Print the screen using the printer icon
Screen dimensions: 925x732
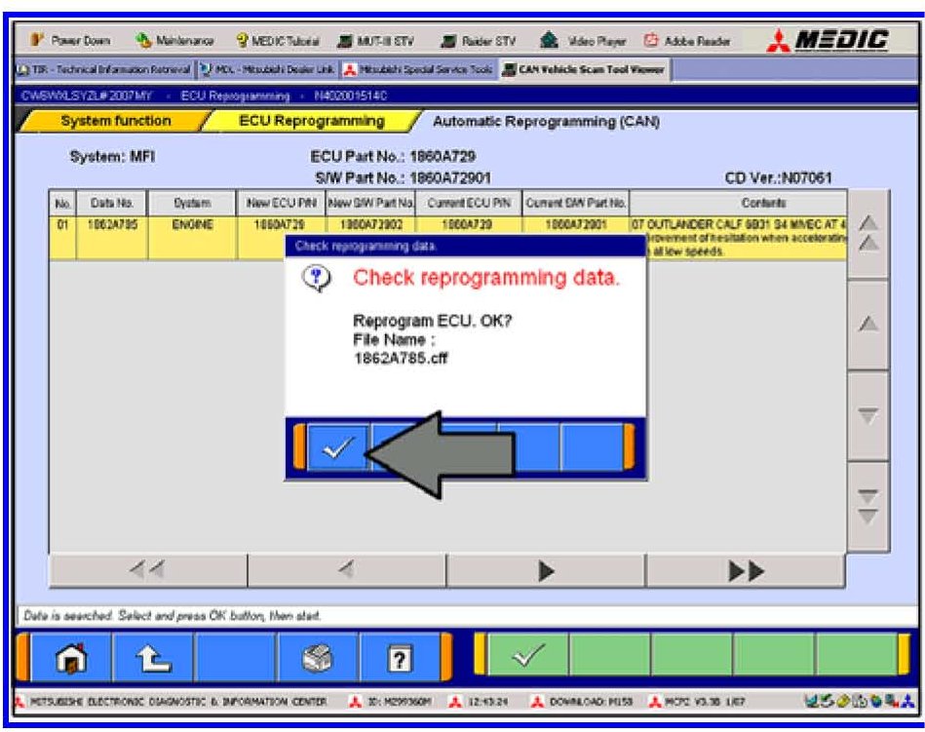pos(318,657)
